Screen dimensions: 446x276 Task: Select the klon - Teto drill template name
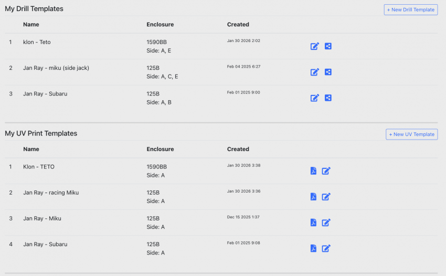[37, 42]
